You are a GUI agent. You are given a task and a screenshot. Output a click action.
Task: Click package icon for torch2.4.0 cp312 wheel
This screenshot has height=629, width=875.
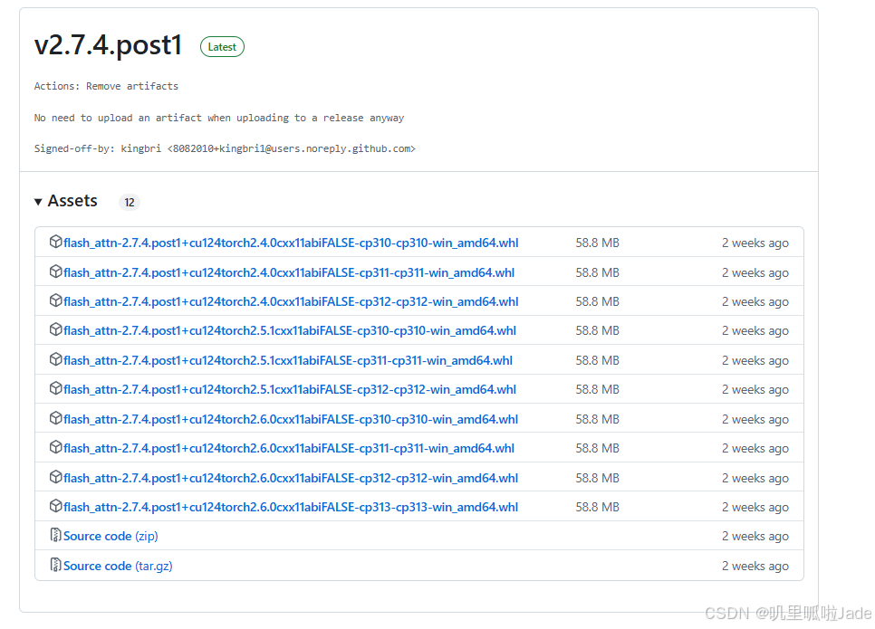pyautogui.click(x=55, y=300)
